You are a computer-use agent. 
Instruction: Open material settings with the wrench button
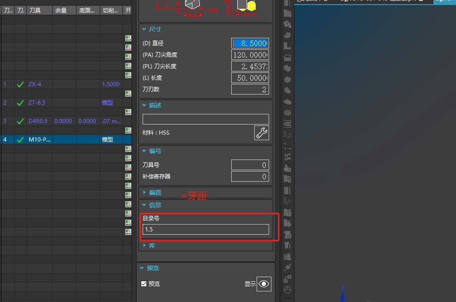coord(261,133)
